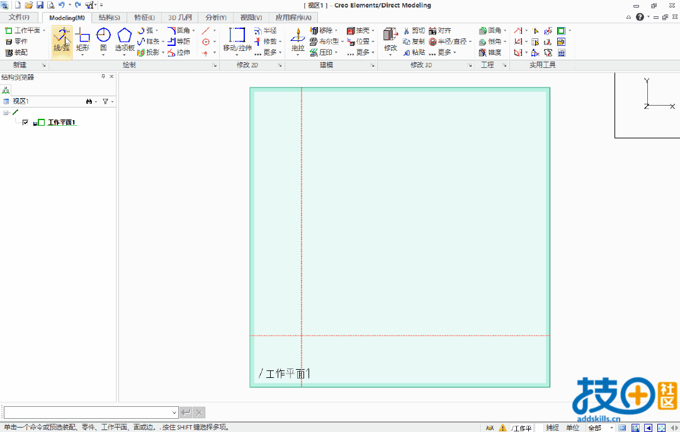Viewport: 680px width, 432px height.
Task: Select the 3D 圆角 blend in 工程 group
Action: pyautogui.click(x=490, y=30)
